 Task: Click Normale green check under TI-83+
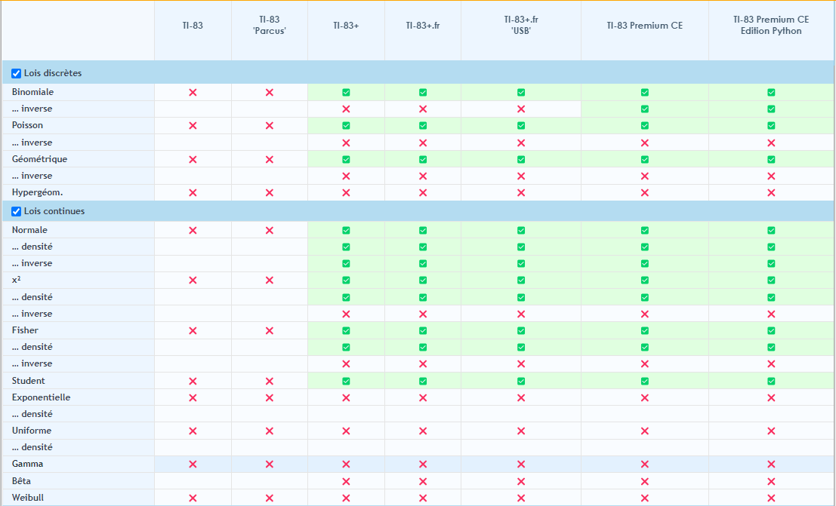(x=346, y=231)
